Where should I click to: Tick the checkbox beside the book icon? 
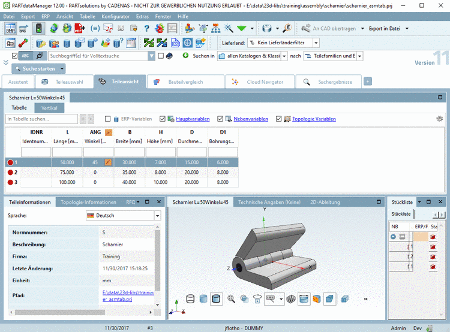161,56
